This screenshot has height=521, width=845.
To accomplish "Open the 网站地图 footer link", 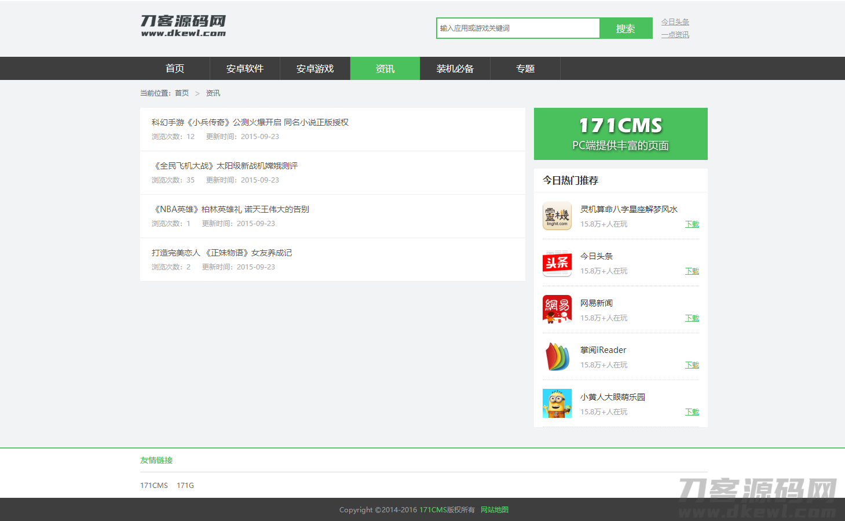I will (x=494, y=510).
